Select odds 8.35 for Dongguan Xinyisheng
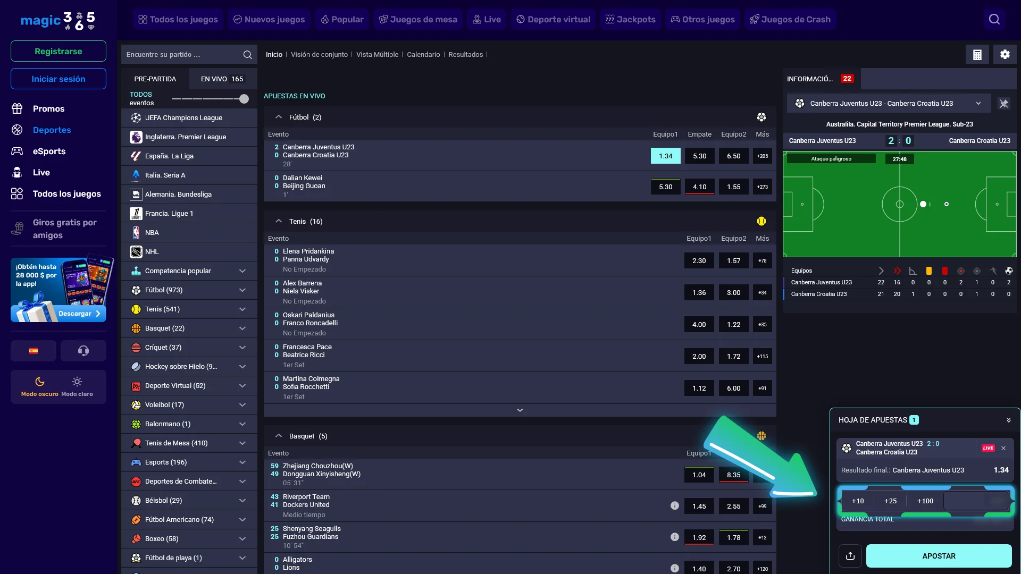Viewport: 1021px width, 574px height. 734,475
